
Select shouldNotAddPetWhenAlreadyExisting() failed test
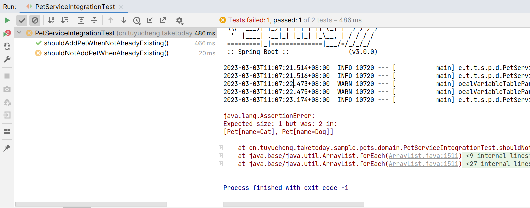106,53
